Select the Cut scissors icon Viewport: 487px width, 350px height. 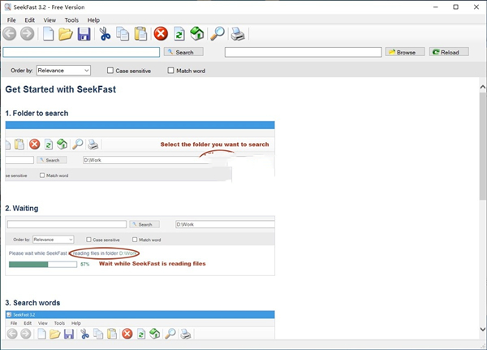[105, 33]
